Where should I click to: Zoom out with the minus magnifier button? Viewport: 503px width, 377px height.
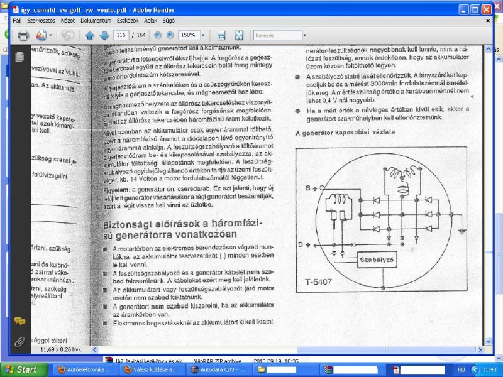coord(158,35)
